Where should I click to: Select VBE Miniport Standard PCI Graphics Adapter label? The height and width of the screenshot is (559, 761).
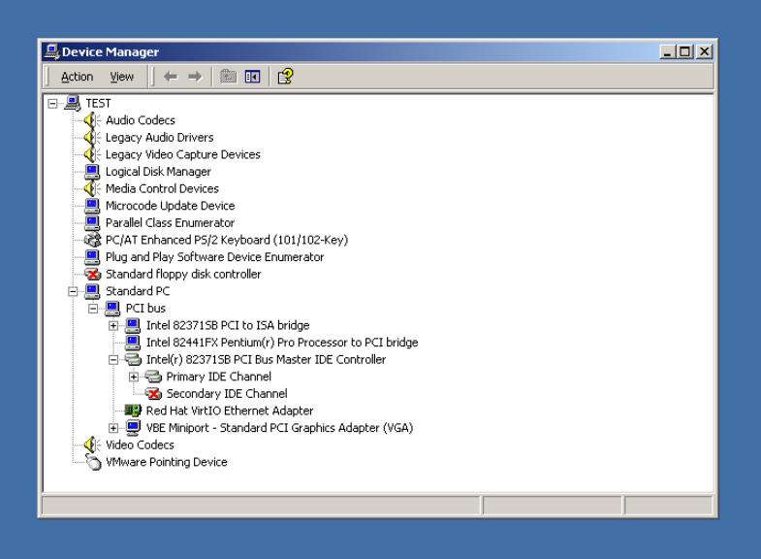279,428
